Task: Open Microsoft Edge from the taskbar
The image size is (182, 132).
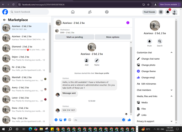Action: (x=30, y=129)
